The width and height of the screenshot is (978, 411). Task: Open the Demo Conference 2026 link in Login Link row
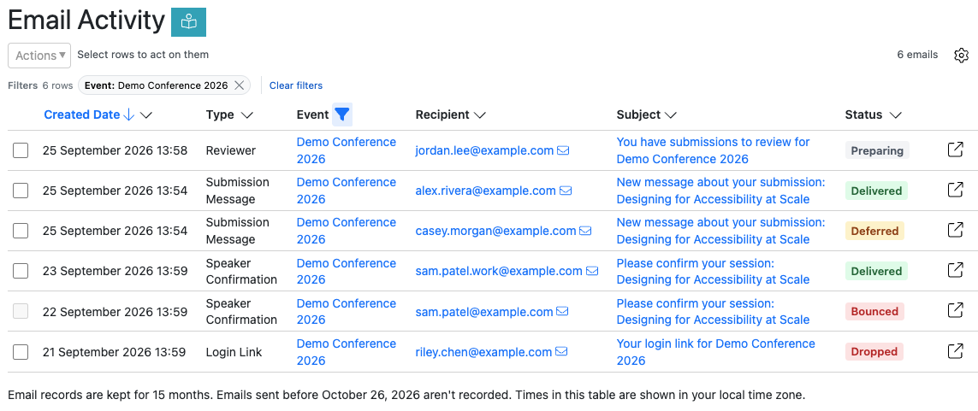[x=347, y=351]
